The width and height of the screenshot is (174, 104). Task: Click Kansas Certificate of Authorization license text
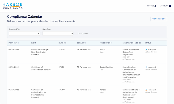coord(131,94)
